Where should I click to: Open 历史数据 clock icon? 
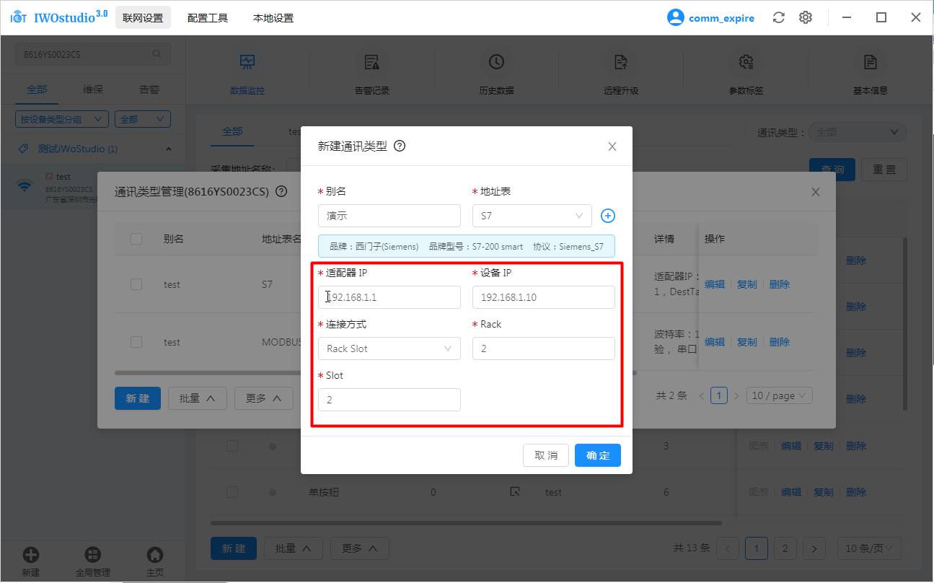(x=496, y=63)
